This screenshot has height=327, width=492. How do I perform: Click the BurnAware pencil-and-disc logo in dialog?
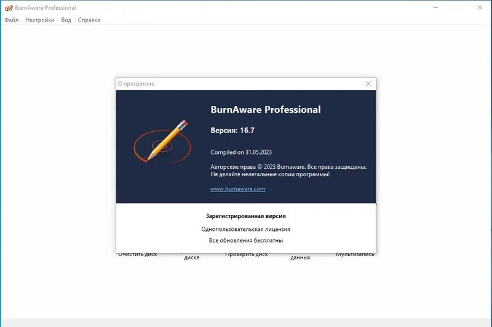click(x=162, y=142)
